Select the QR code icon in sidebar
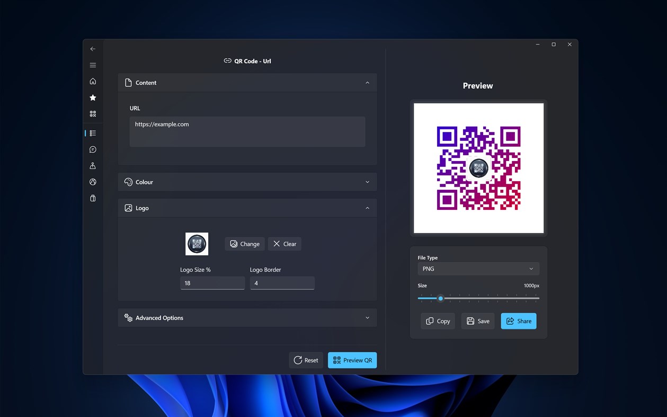This screenshot has height=417, width=667. tap(93, 113)
